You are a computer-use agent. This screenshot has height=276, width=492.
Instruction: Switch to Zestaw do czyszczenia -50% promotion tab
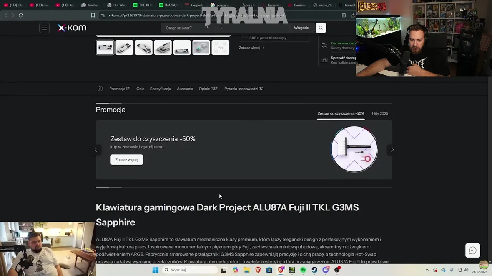point(341,113)
